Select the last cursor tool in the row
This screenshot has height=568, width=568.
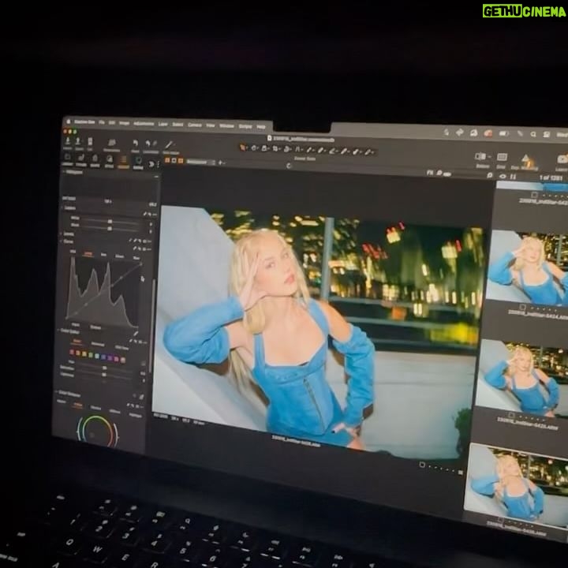[368, 152]
